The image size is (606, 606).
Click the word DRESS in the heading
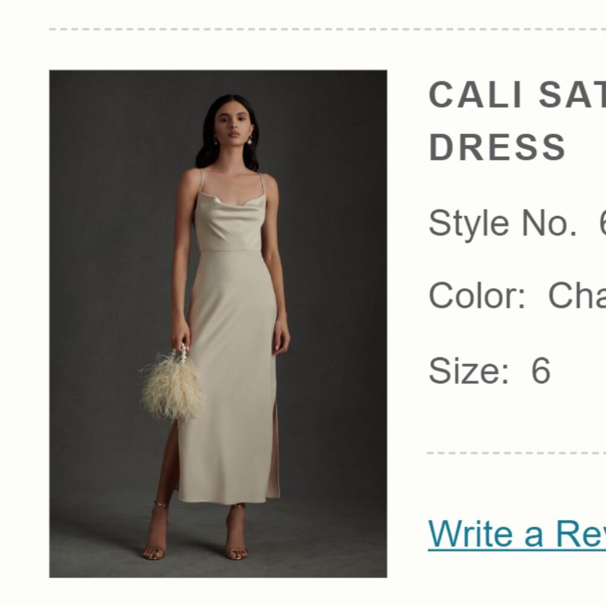click(x=497, y=145)
